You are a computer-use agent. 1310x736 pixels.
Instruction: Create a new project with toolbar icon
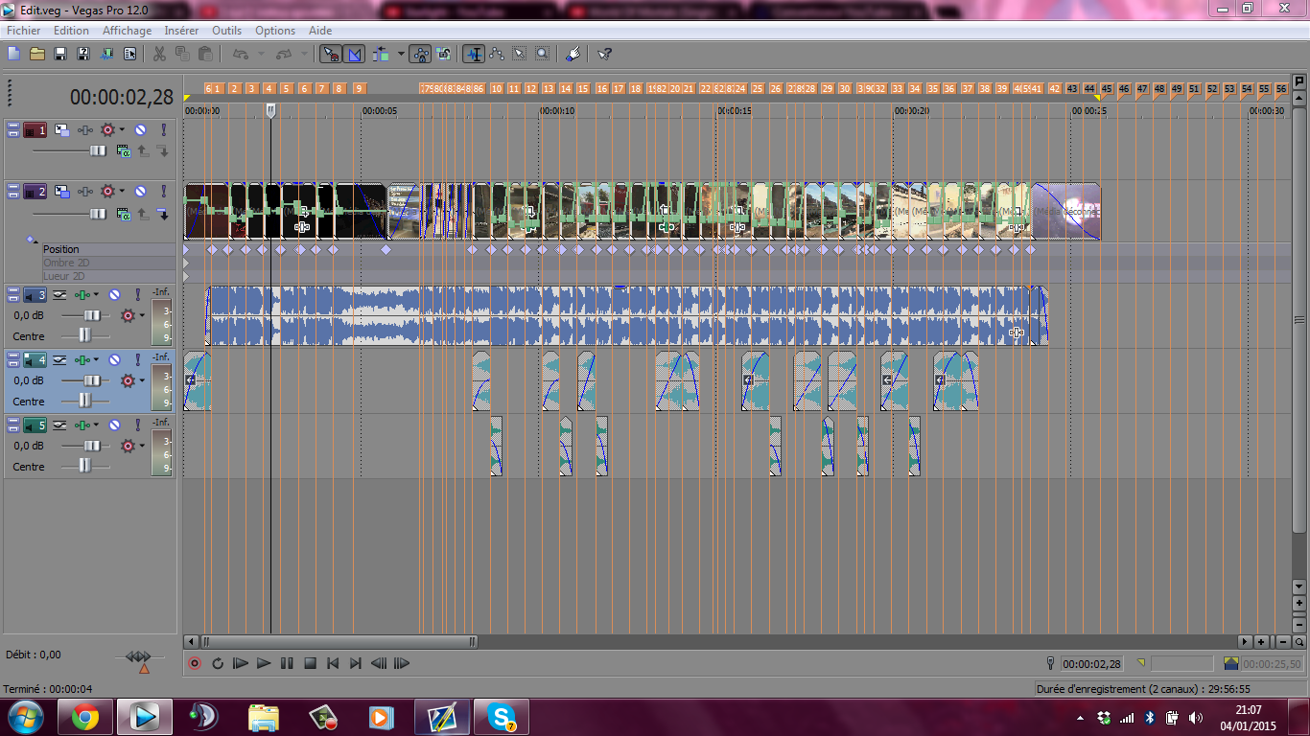tap(13, 54)
